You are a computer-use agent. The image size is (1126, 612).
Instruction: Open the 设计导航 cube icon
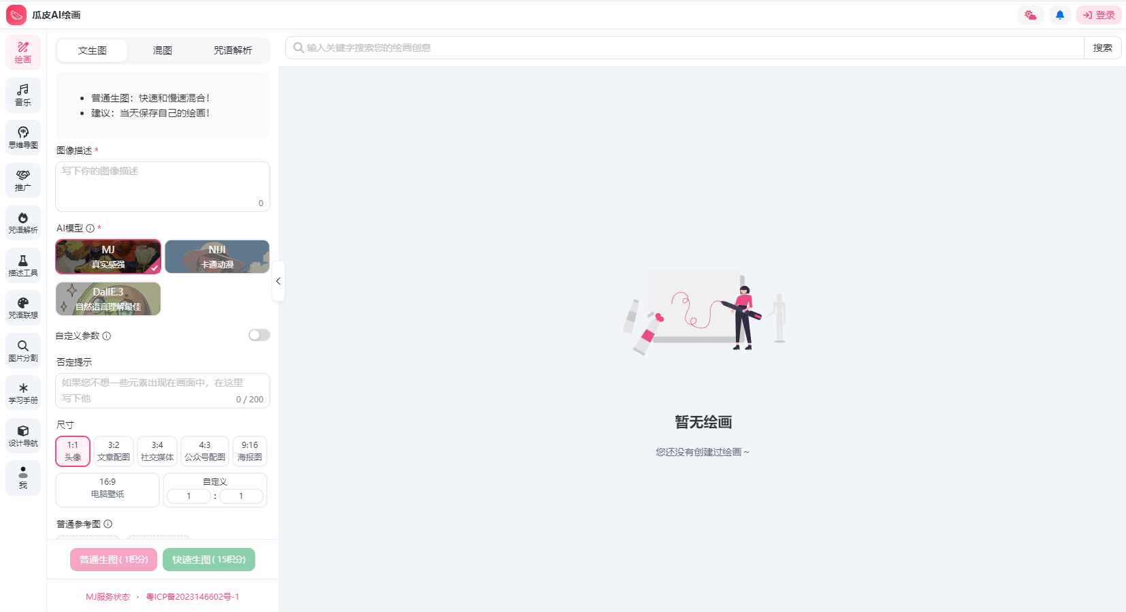pos(23,436)
